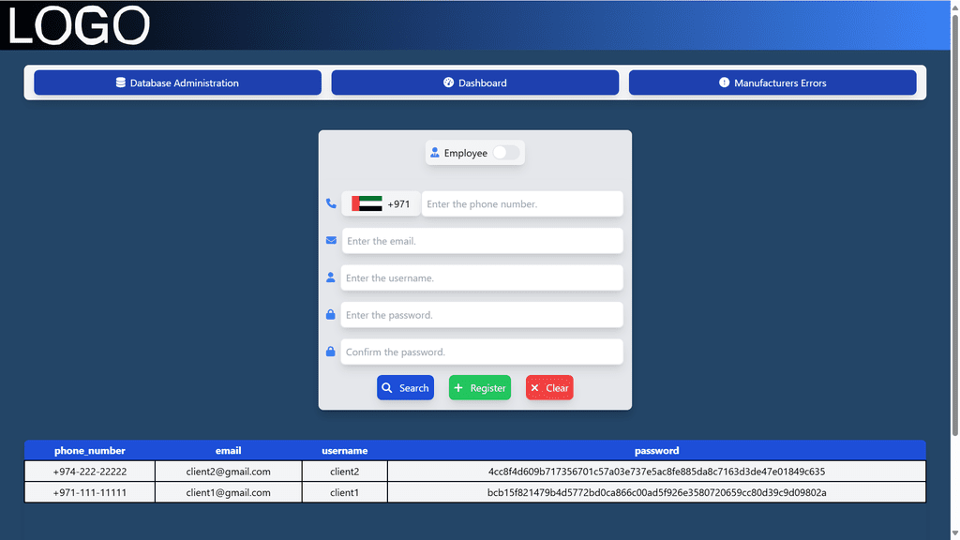The width and height of the screenshot is (960, 540).
Task: Open the Database Administration tab
Action: click(177, 82)
